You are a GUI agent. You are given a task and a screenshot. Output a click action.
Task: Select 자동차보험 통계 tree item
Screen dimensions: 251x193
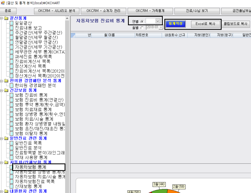pos(31,167)
